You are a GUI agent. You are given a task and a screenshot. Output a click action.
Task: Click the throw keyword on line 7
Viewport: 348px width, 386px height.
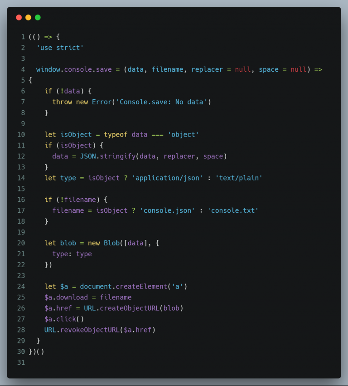(x=62, y=102)
